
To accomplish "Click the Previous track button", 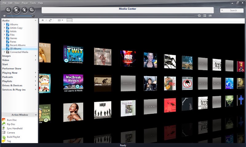I will click(x=8, y=10).
